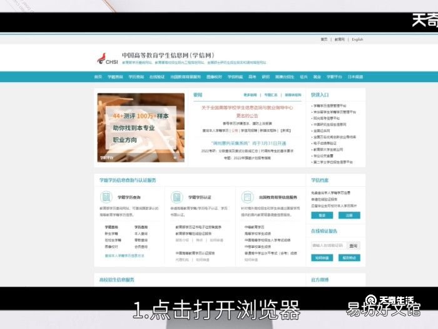Screen dimensions: 438x329
Task: Open 学籍查询 in the navigation bar
Action: (x=115, y=77)
